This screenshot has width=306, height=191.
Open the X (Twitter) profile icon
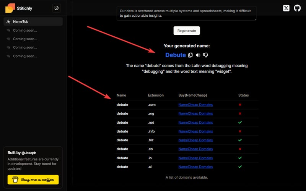click(286, 8)
